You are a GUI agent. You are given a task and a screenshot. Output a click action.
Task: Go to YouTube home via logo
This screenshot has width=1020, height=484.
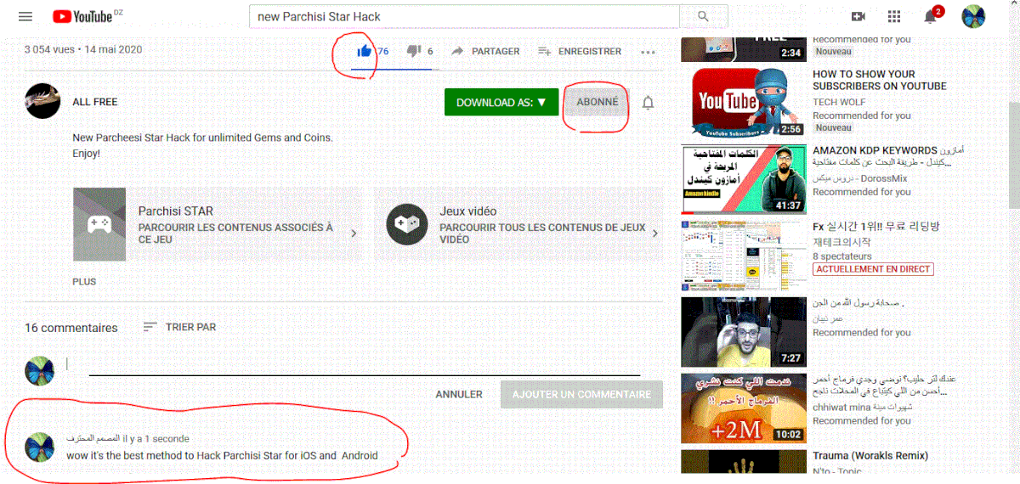click(x=82, y=16)
